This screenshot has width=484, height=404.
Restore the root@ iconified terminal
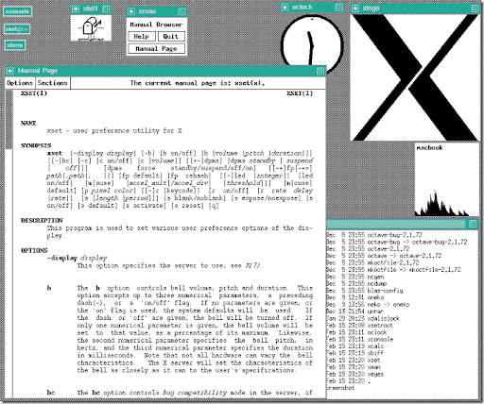click(x=17, y=29)
